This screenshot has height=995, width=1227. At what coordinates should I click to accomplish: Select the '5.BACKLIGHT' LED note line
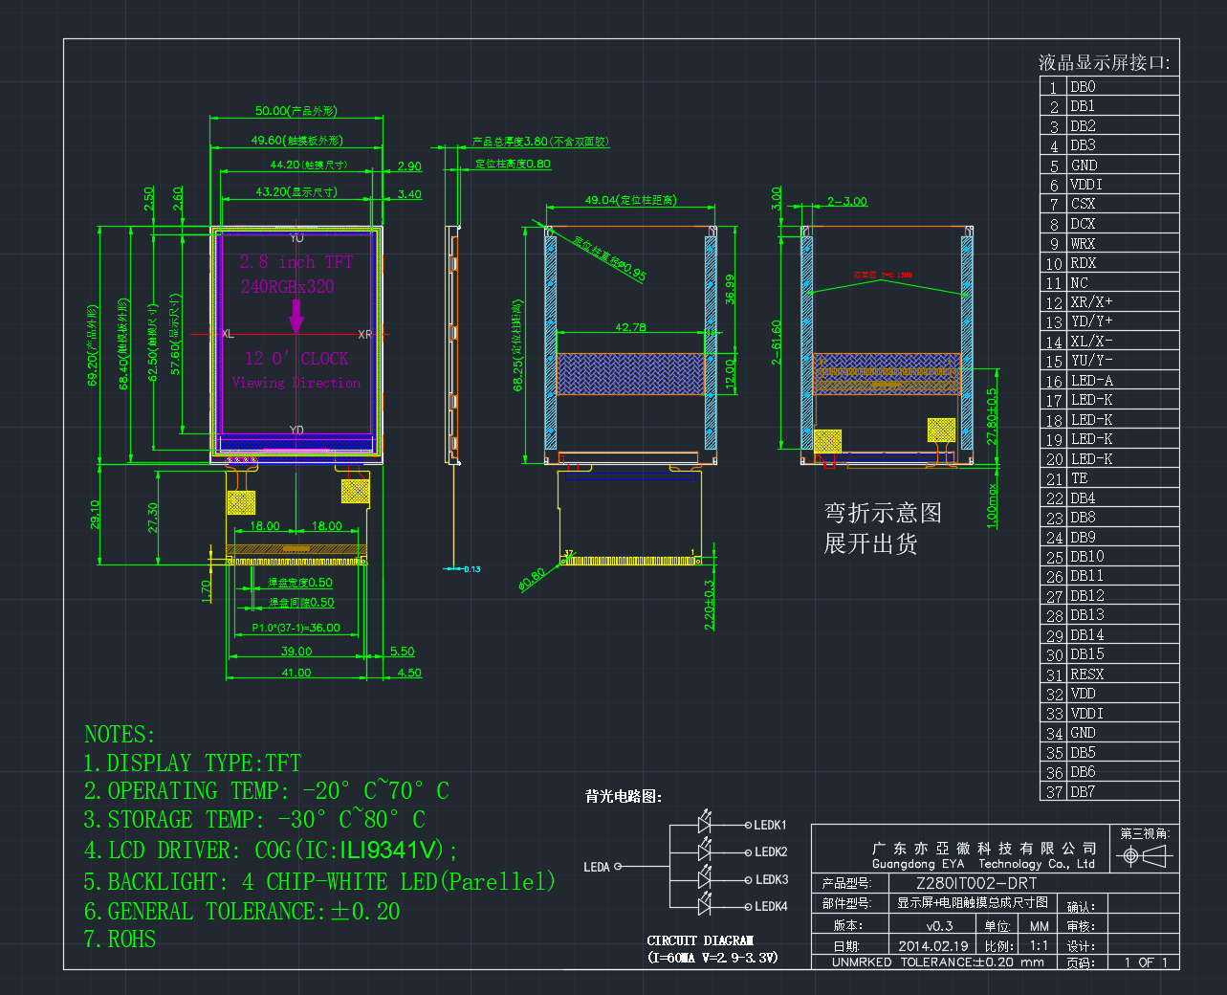pos(319,881)
